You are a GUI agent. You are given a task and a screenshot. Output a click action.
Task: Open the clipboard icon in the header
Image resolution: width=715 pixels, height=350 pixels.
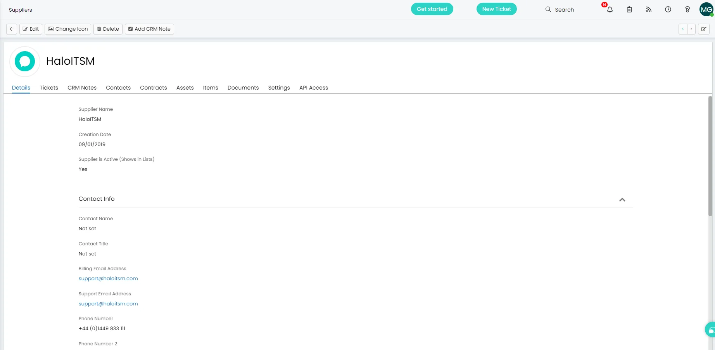coord(629,10)
